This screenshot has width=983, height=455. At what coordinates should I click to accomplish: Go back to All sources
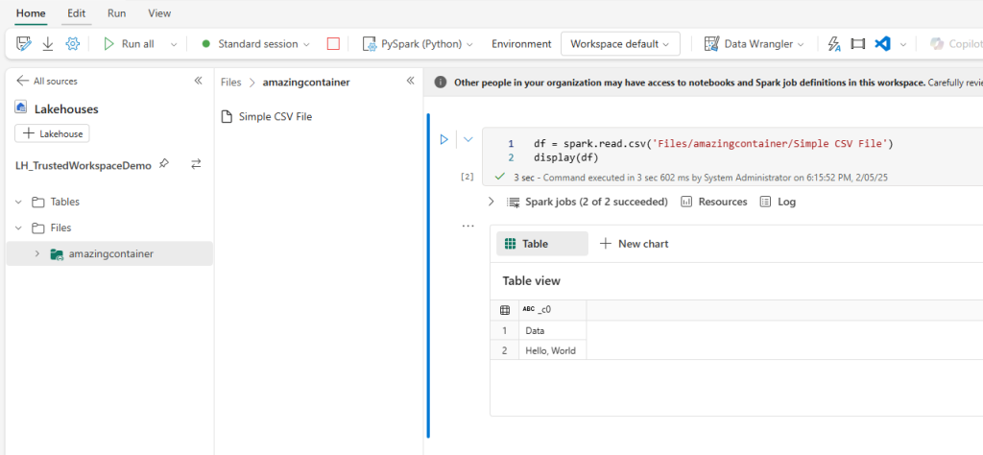pyautogui.click(x=46, y=81)
